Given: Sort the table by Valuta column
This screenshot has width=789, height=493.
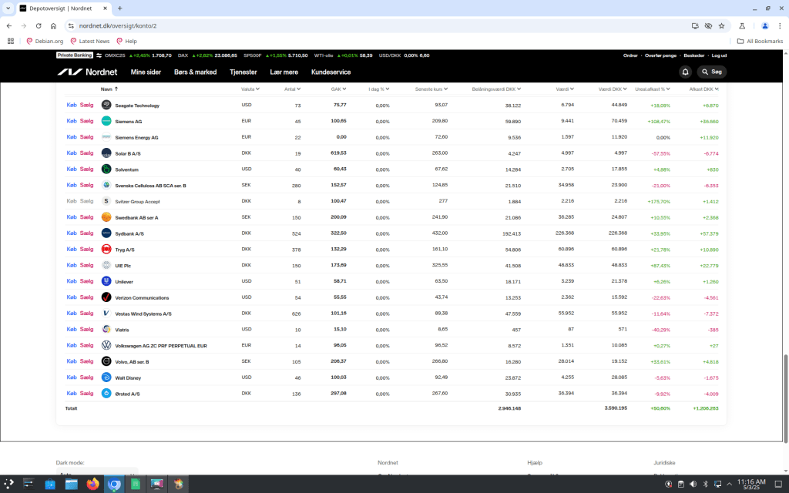Looking at the screenshot, I should click(249, 89).
